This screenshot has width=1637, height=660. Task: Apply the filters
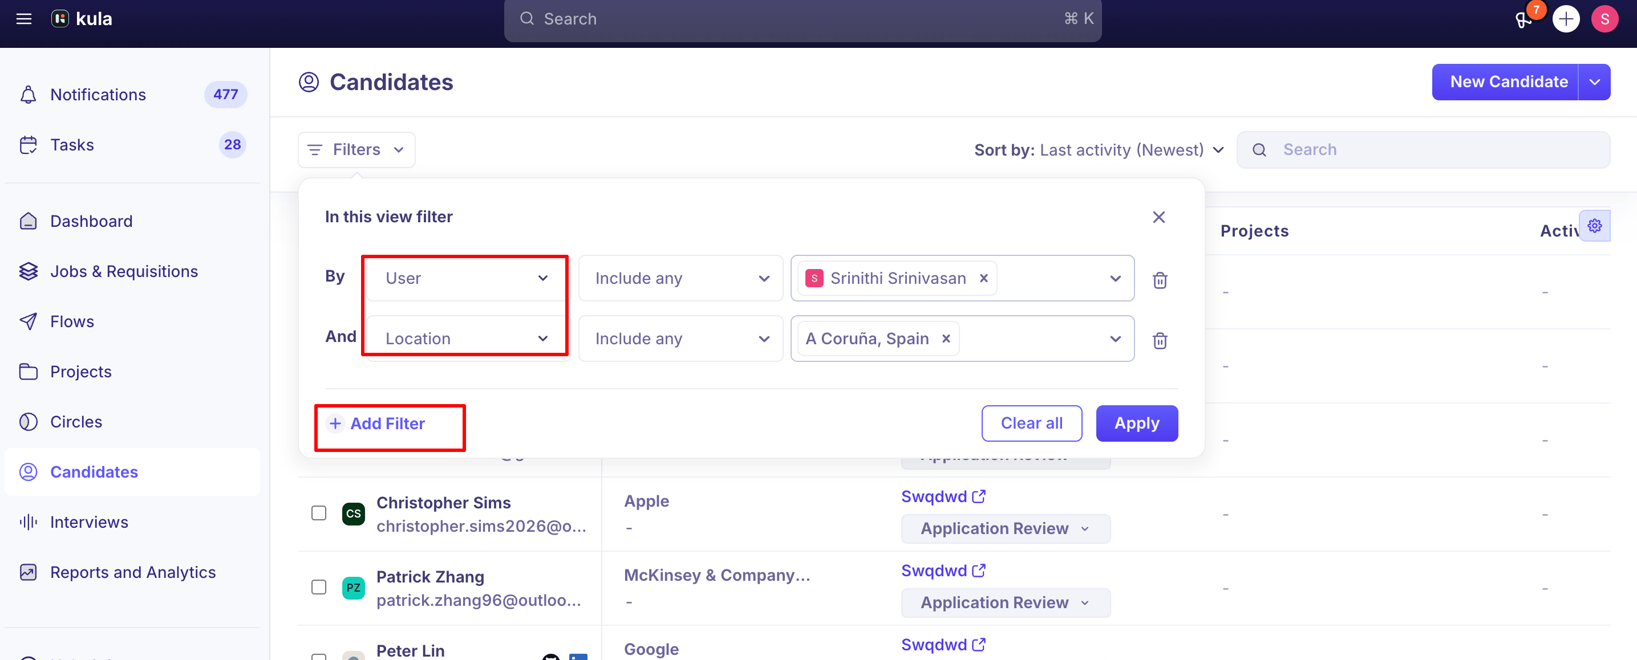(1137, 423)
